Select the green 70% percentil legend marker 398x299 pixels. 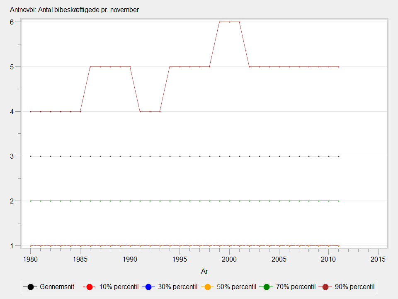pyautogui.click(x=267, y=287)
